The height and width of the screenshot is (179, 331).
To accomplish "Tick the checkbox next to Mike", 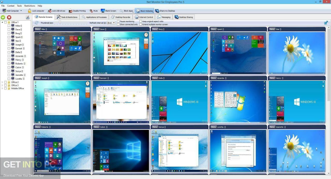I will (x=9, y=26).
